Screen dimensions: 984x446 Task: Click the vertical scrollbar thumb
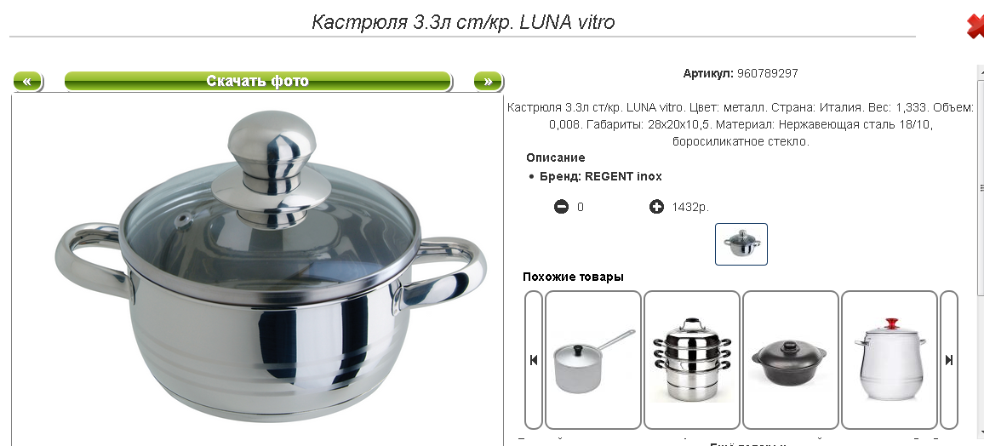point(981,187)
